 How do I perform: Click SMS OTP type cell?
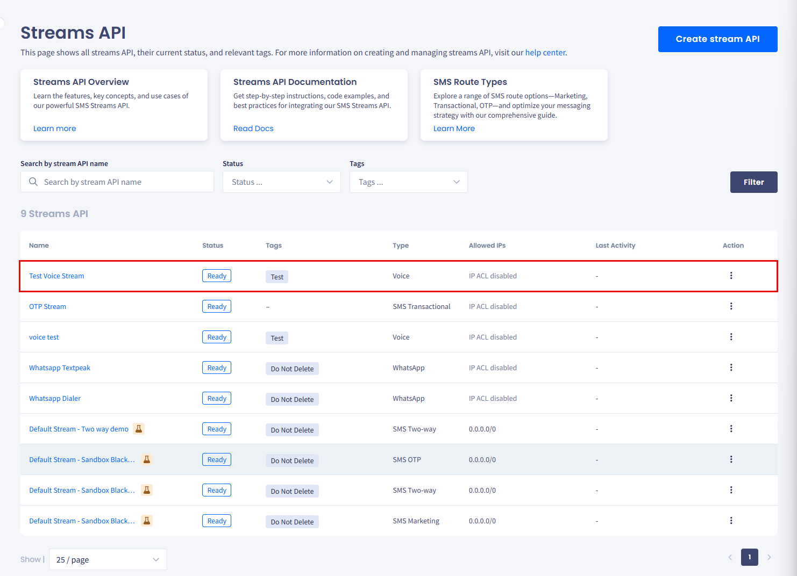pyautogui.click(x=407, y=459)
